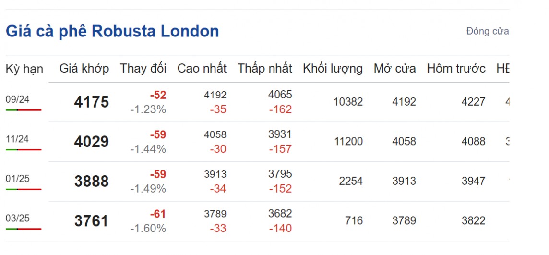Image resolution: width=549 pixels, height=255 pixels.
Task: Open the 03/25 contract term
Action: coord(18,219)
